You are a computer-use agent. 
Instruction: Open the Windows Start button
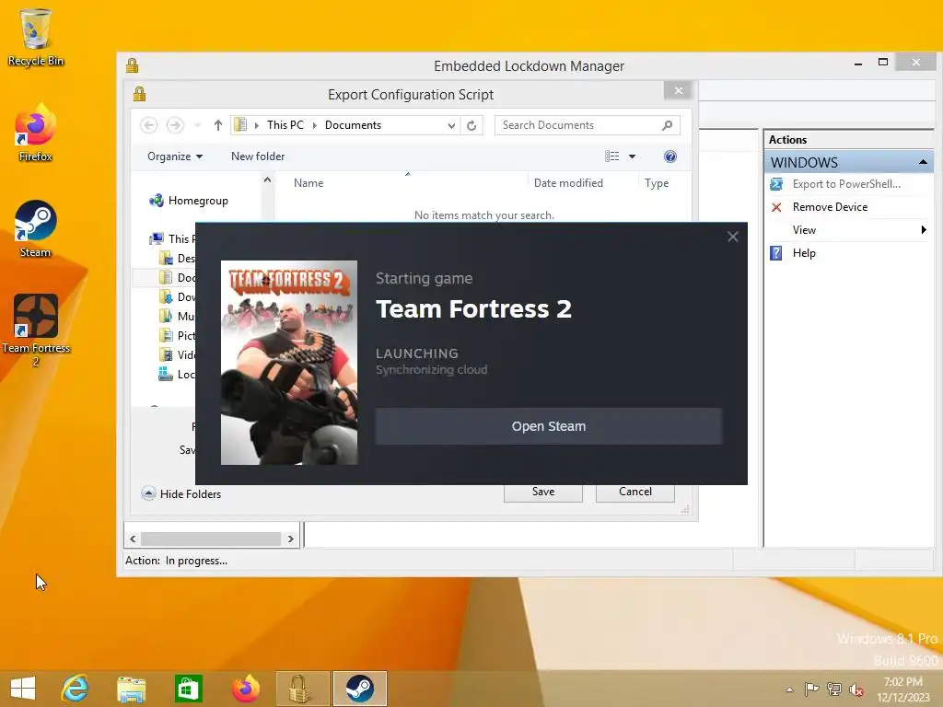click(x=23, y=689)
